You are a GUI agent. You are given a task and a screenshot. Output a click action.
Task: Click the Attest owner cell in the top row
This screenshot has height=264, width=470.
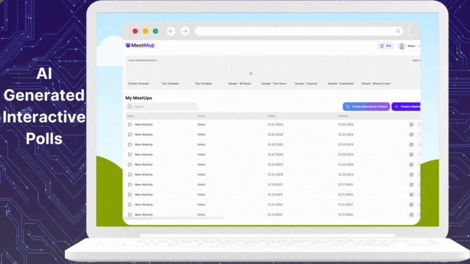pyautogui.click(x=201, y=125)
